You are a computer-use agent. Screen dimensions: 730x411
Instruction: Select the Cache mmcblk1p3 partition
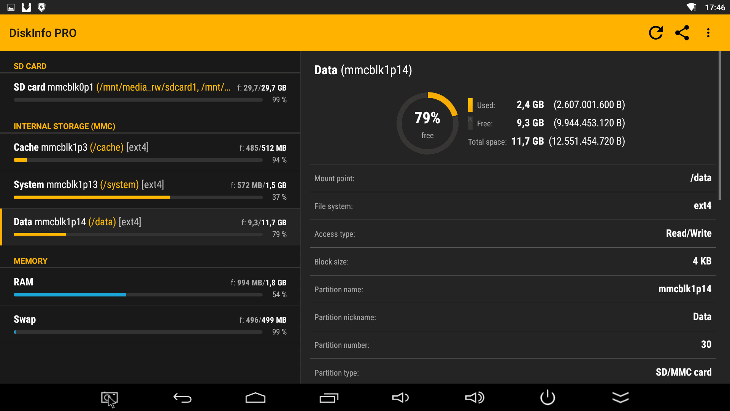click(x=150, y=152)
